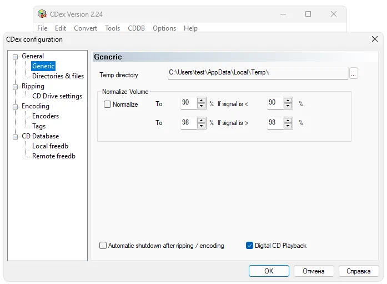Toggle Automatic shutdown after ripping / encoding
The image size is (387, 284).
coord(103,246)
